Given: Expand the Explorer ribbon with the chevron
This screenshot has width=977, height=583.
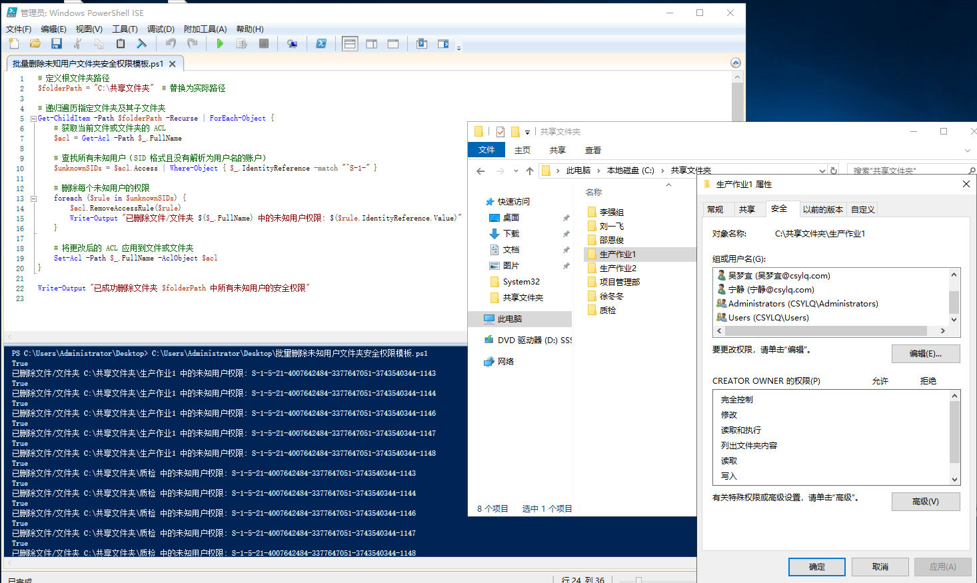Looking at the screenshot, I should click(x=968, y=151).
